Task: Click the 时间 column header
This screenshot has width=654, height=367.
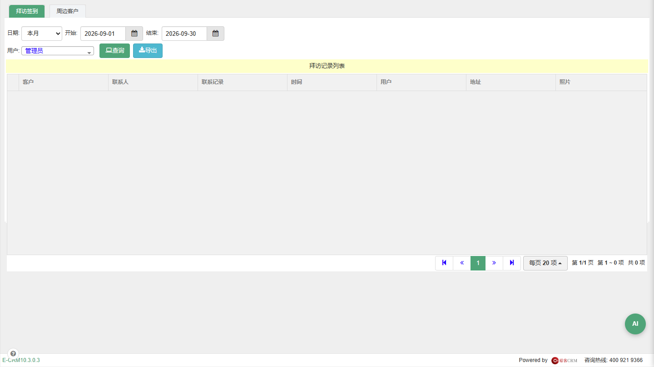Action: (x=332, y=82)
